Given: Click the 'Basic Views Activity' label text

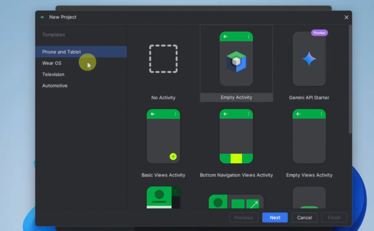Looking at the screenshot, I should point(163,175).
